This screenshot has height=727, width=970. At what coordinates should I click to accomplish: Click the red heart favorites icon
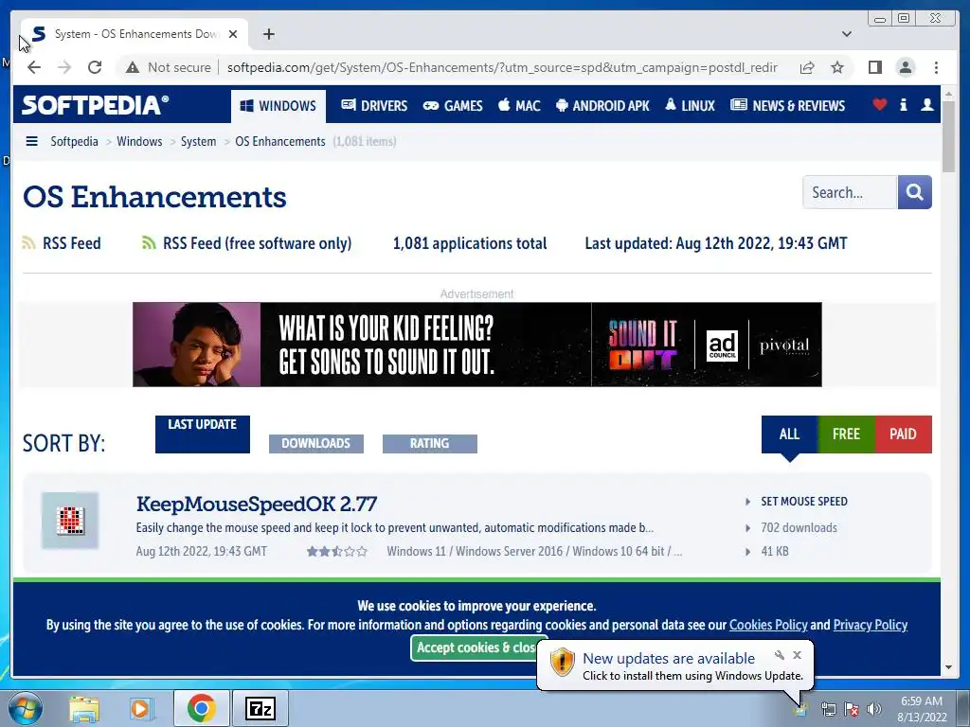pos(880,104)
